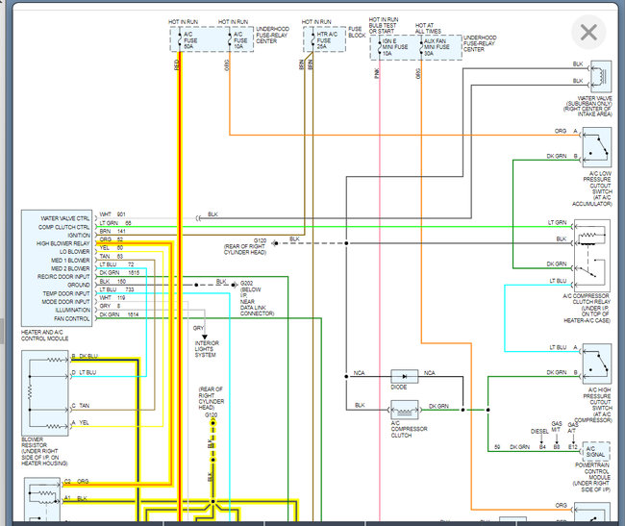
Task: Click the 'RECIRC DOOR INPUT' pin label
Action: click(x=63, y=277)
